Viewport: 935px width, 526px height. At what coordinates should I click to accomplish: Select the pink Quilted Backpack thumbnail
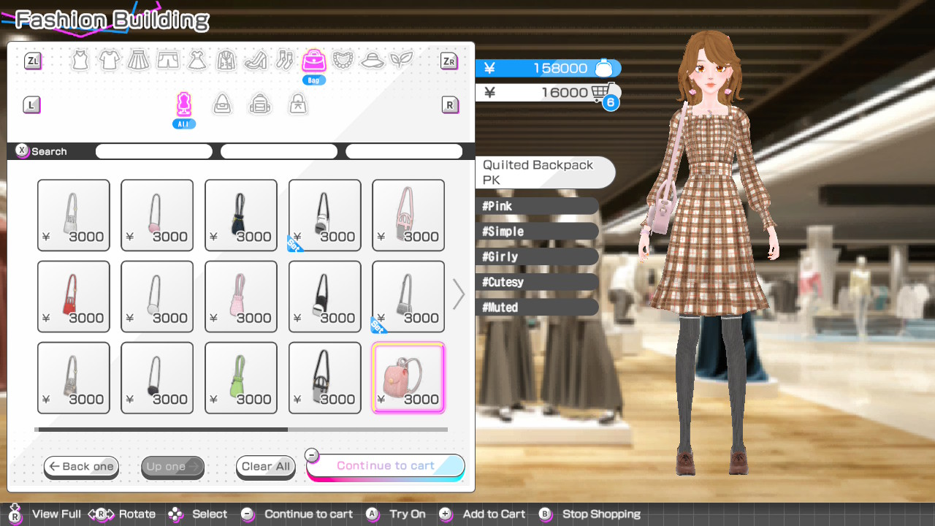point(408,378)
